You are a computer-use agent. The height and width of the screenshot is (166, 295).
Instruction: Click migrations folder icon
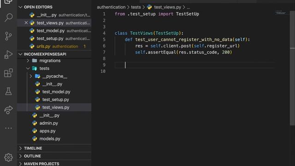point(35,60)
